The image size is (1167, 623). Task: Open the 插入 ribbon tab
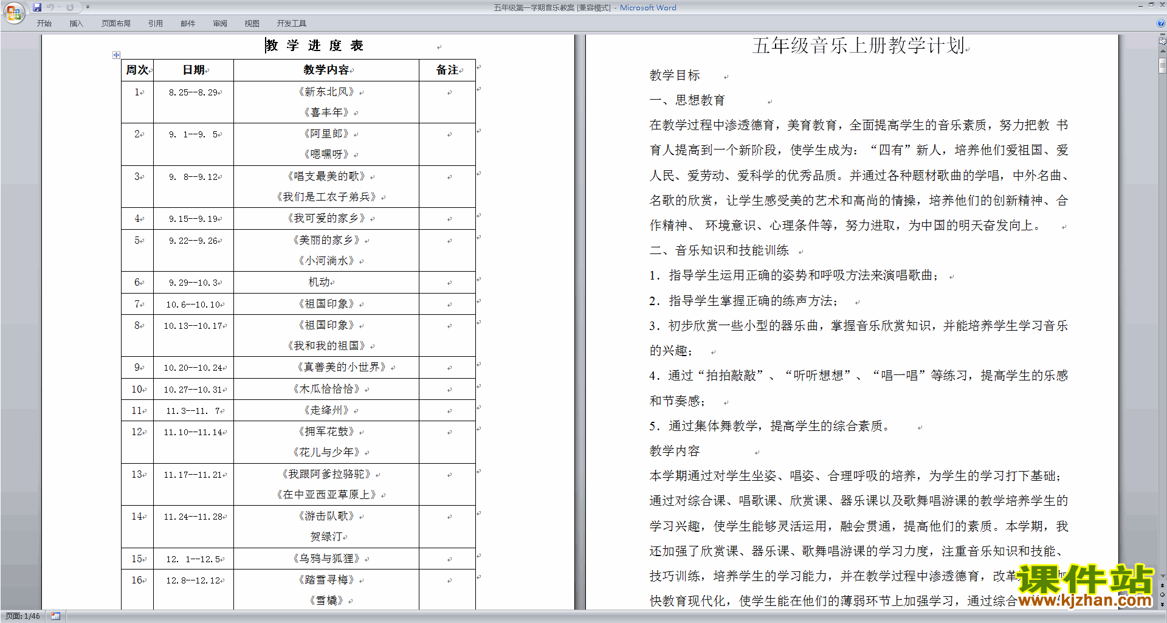tap(76, 24)
